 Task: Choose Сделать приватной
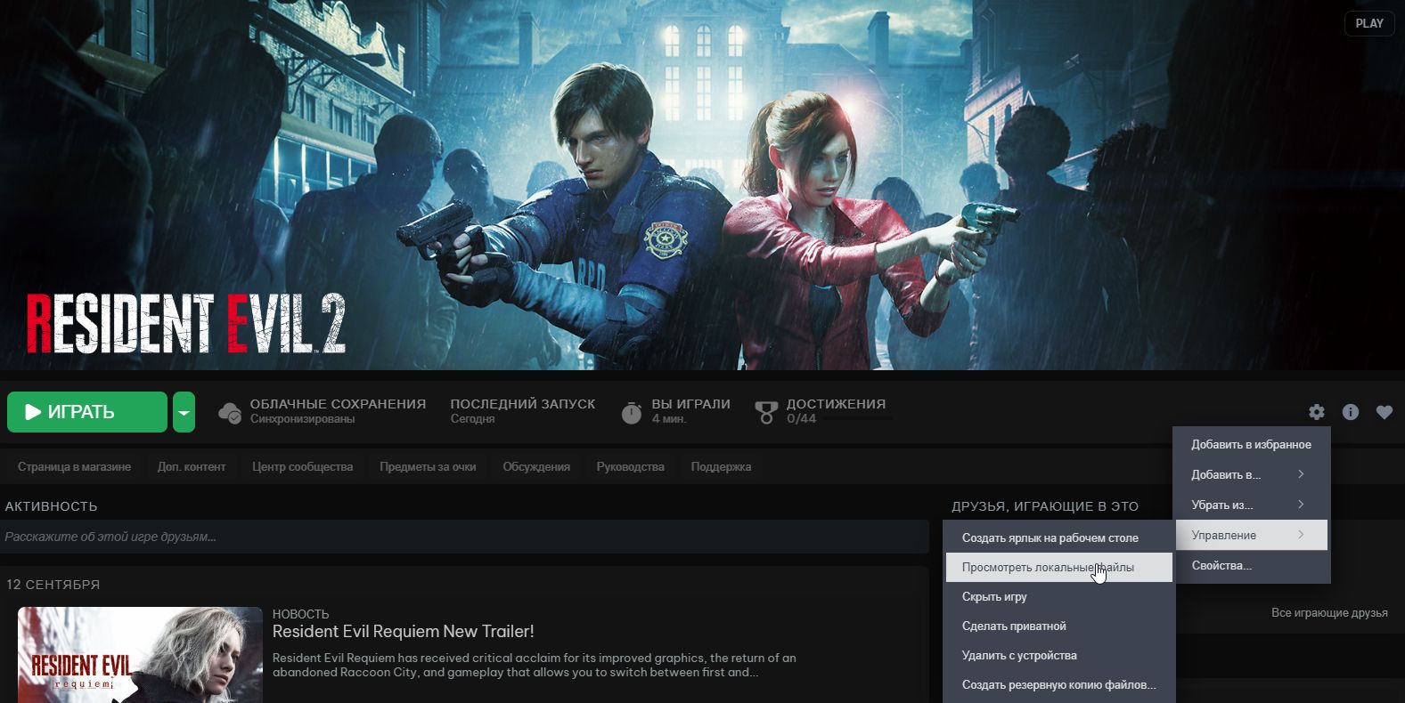coord(1059,626)
